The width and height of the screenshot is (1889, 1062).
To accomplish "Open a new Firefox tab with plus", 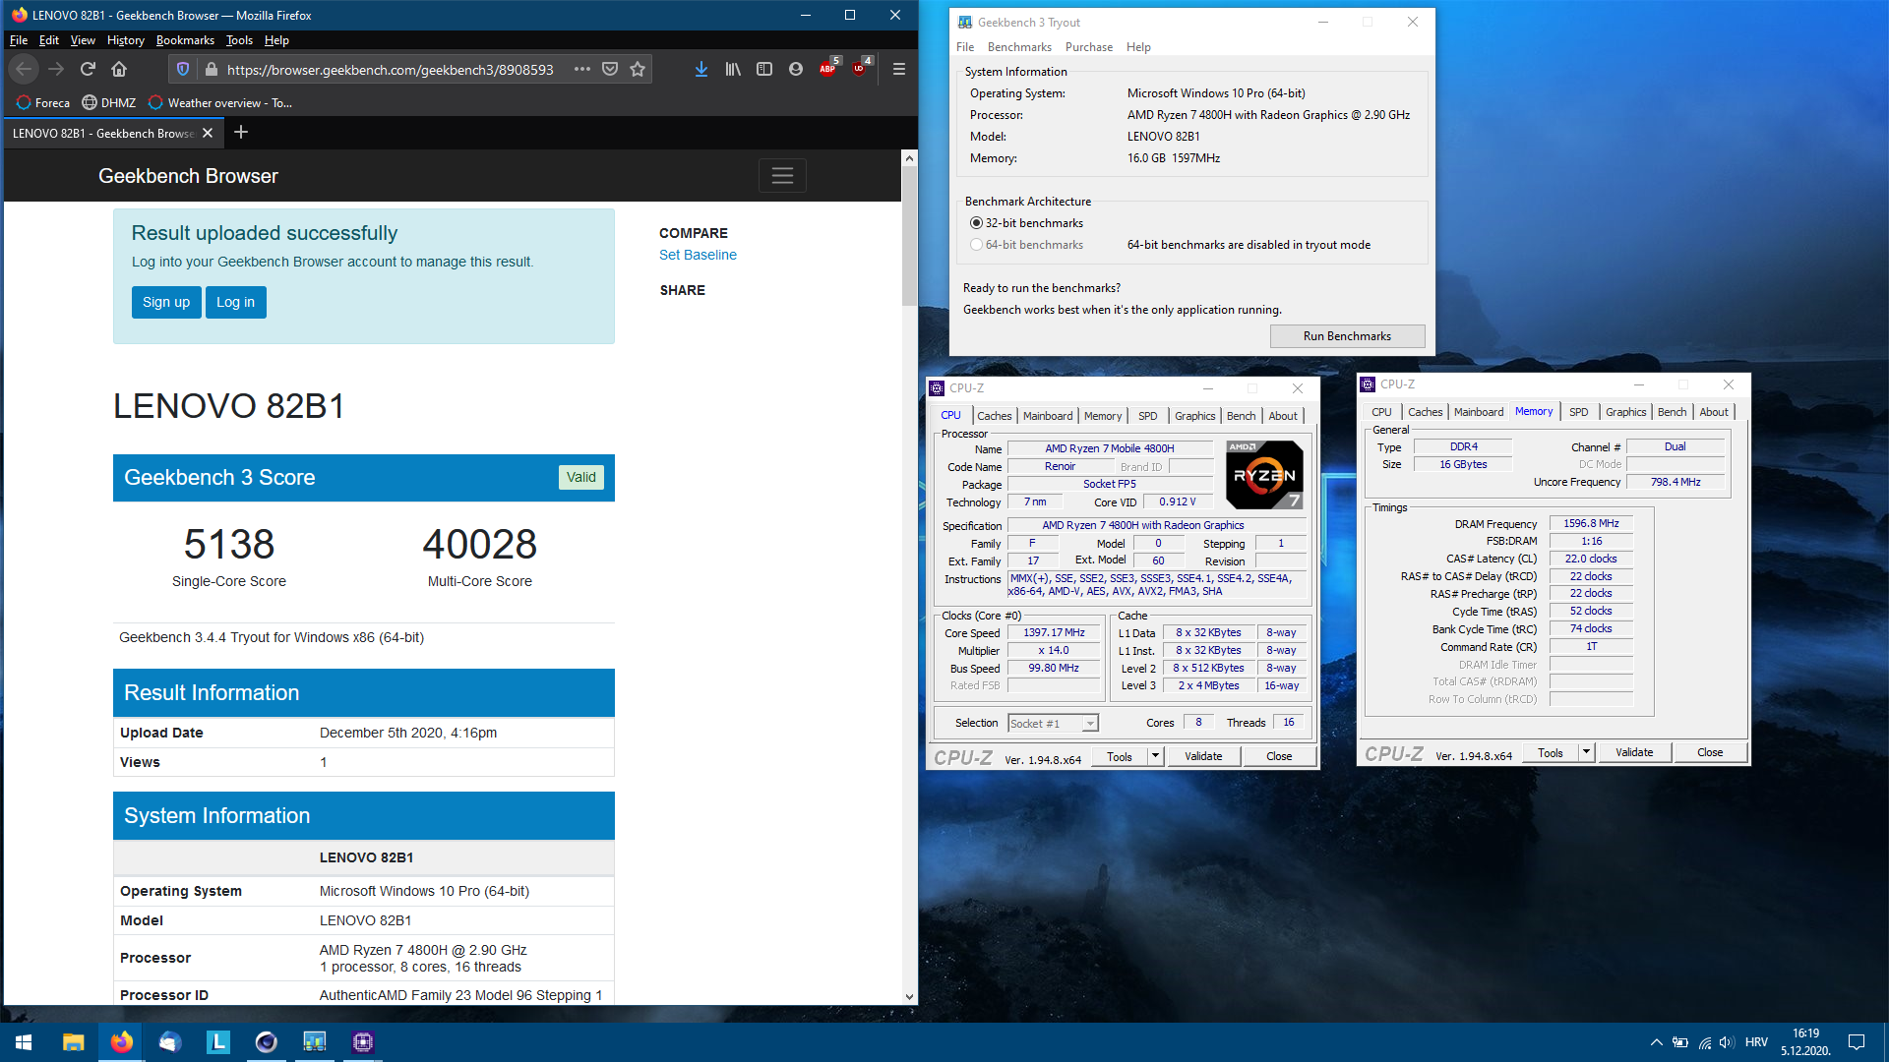I will 241,132.
